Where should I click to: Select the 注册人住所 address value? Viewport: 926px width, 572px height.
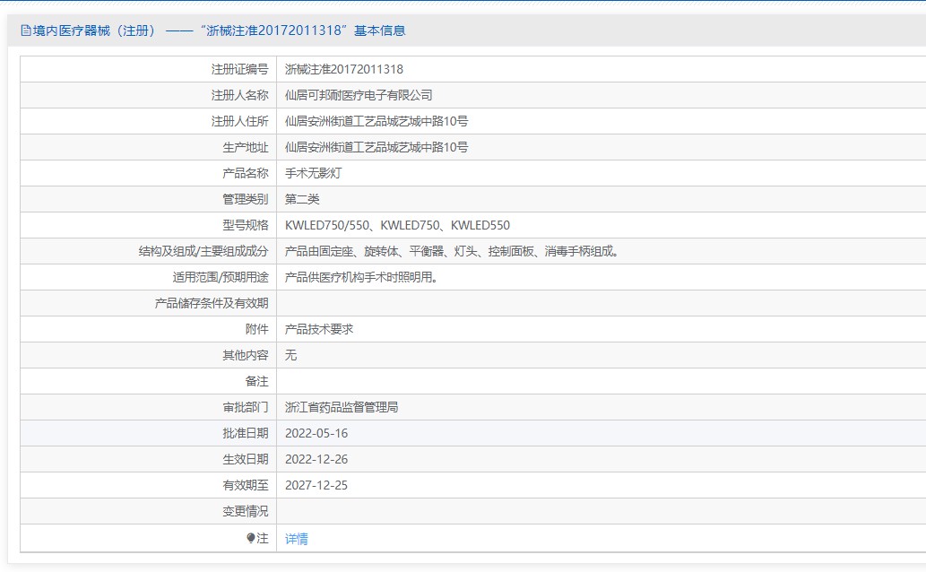point(376,121)
